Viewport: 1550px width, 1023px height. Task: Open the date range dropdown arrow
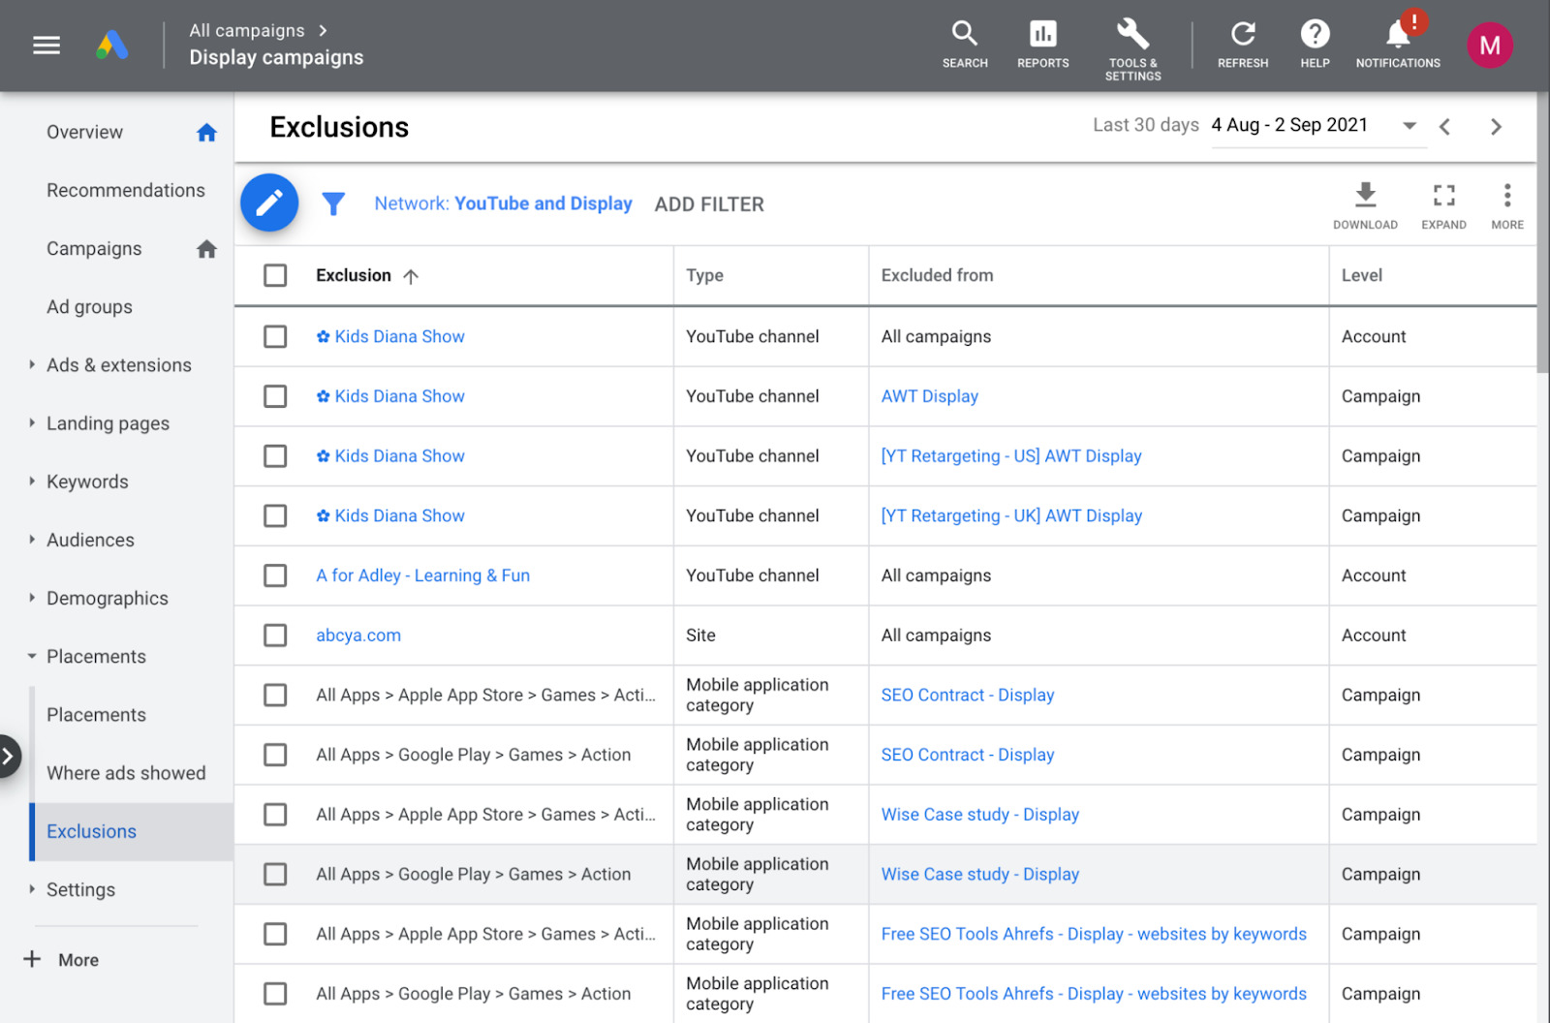(1410, 126)
